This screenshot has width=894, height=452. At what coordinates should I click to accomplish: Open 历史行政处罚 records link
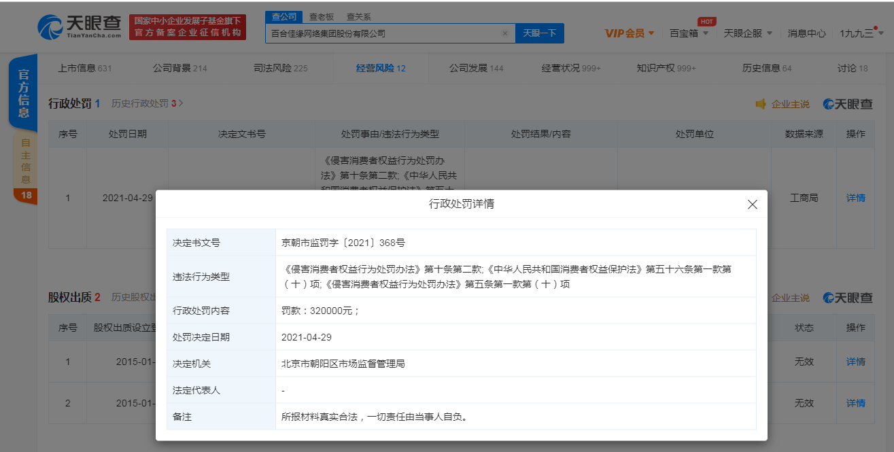coord(147,103)
